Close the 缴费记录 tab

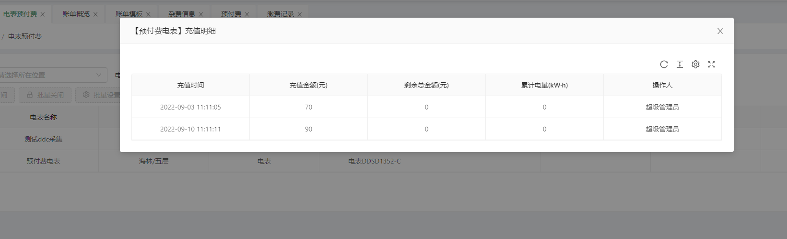300,14
